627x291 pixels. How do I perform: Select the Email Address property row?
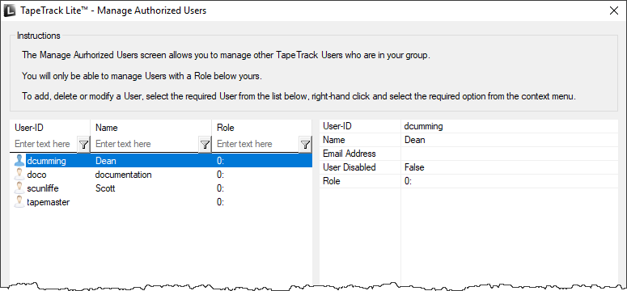tap(468, 154)
